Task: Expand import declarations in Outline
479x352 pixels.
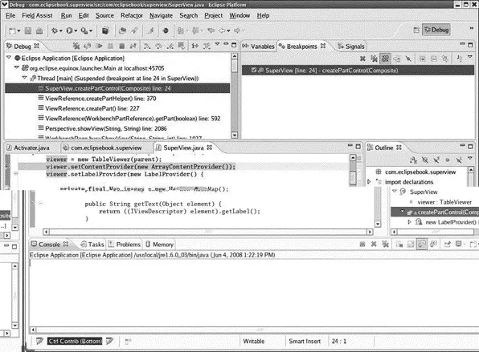Action: (x=369, y=182)
